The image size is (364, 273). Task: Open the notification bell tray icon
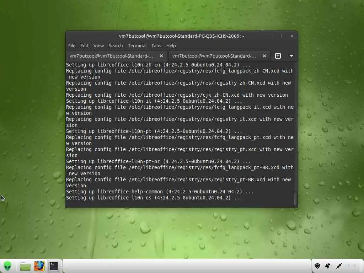point(327,266)
